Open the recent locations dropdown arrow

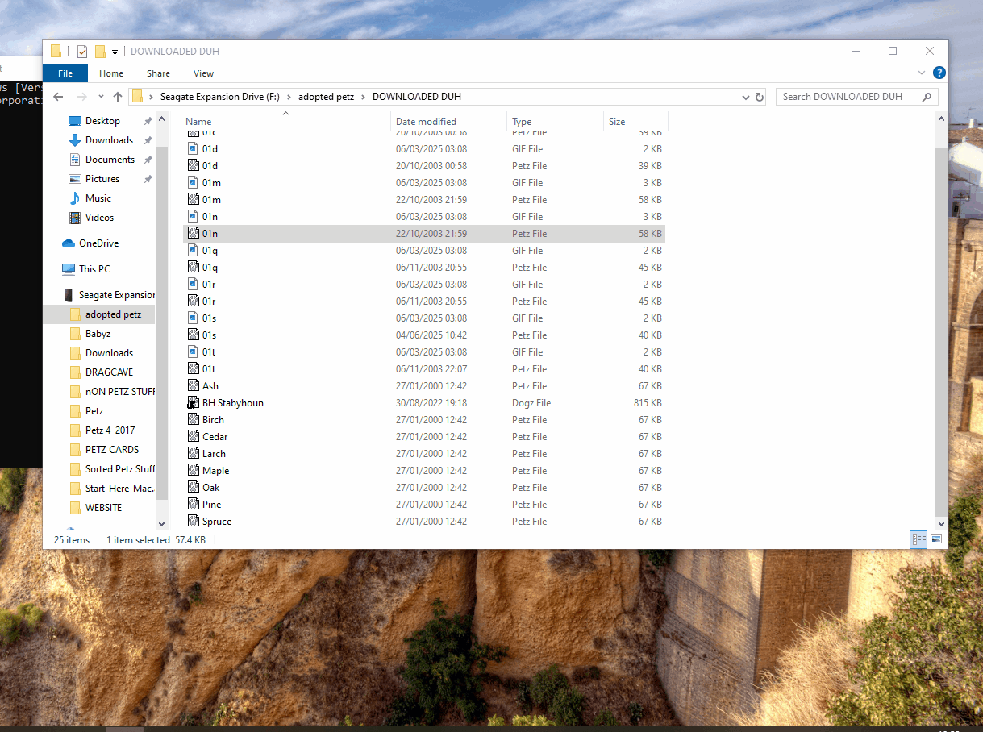(x=101, y=97)
